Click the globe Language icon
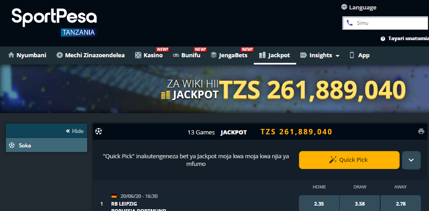 (x=344, y=7)
